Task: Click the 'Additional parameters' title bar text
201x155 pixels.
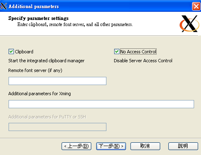Action: (34, 7)
